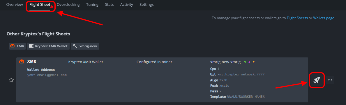This screenshot has height=105, width=346.
Task: Filter by Kryptex XMR Wallet tag
Action: click(48, 46)
